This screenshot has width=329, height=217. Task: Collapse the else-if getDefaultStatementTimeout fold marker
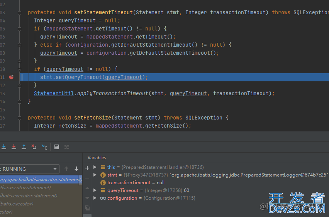[20, 45]
